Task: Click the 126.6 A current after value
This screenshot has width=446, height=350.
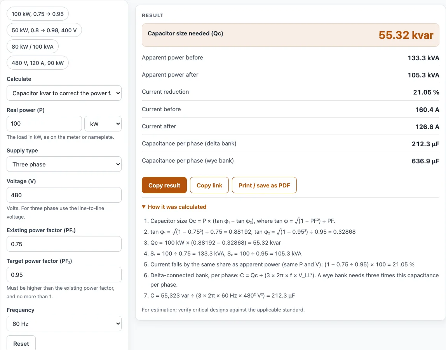Action: pyautogui.click(x=427, y=127)
